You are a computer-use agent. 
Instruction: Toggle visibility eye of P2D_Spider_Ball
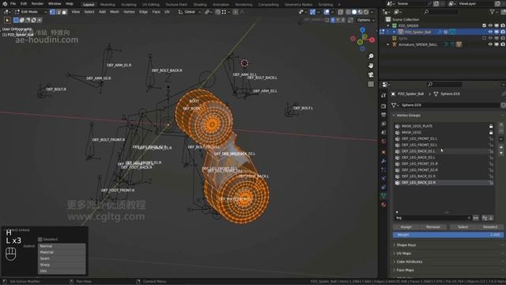[x=490, y=32]
